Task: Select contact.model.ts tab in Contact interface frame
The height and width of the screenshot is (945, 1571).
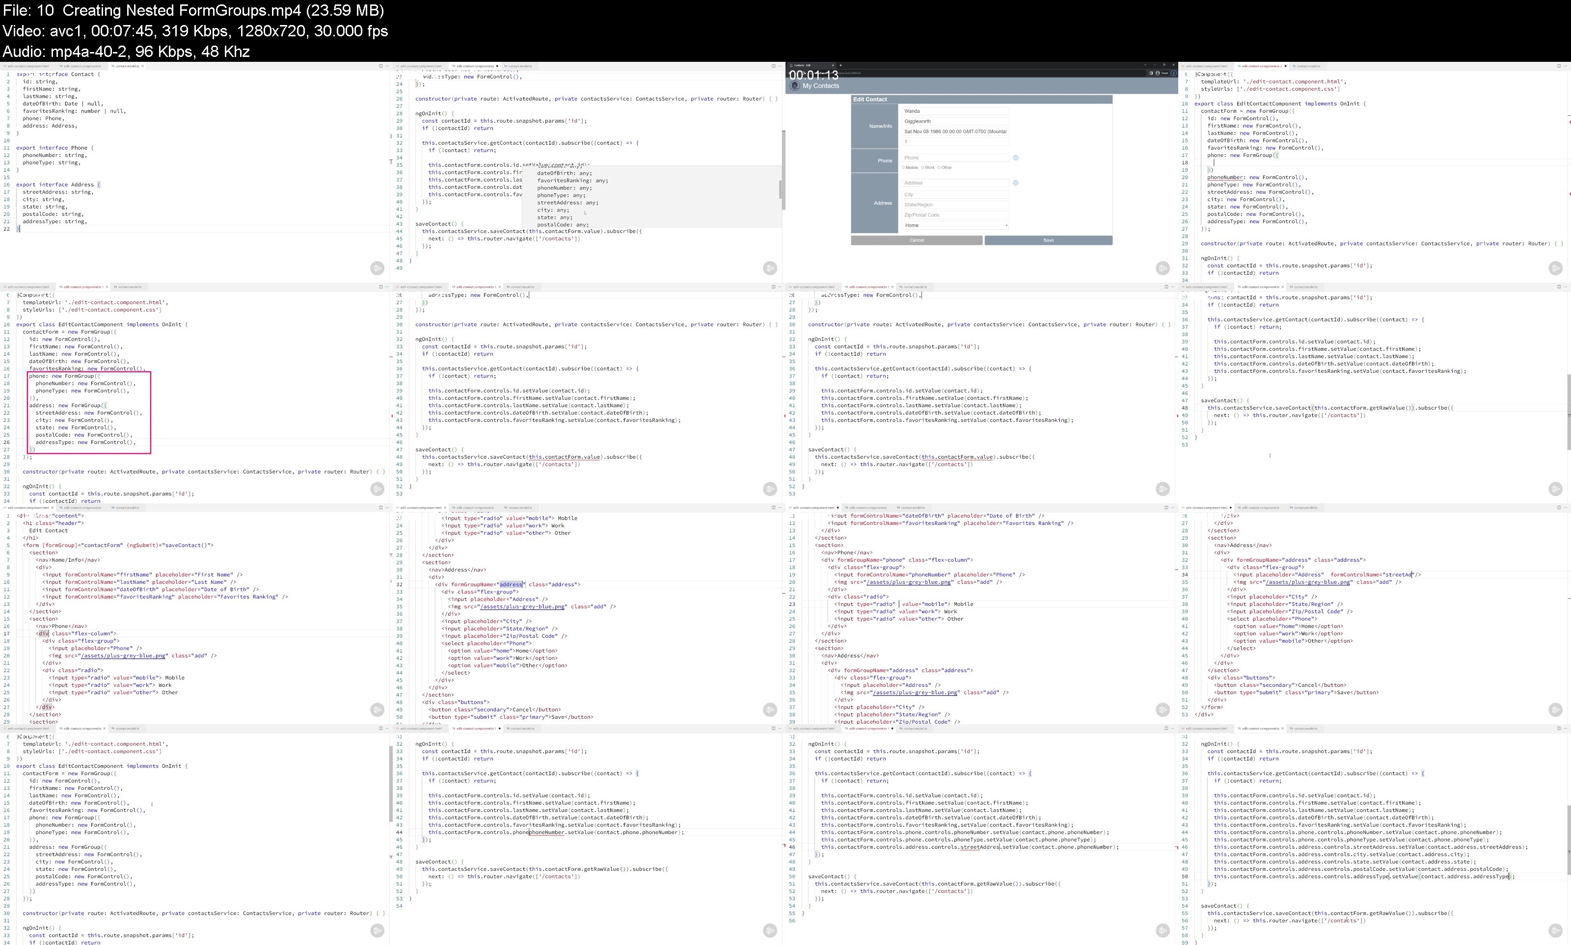Action: pos(127,66)
